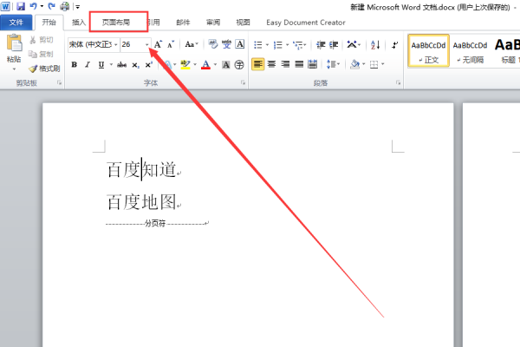Viewport: 520px width, 347px height.
Task: Apply numbered list formatting
Action: [x=277, y=44]
